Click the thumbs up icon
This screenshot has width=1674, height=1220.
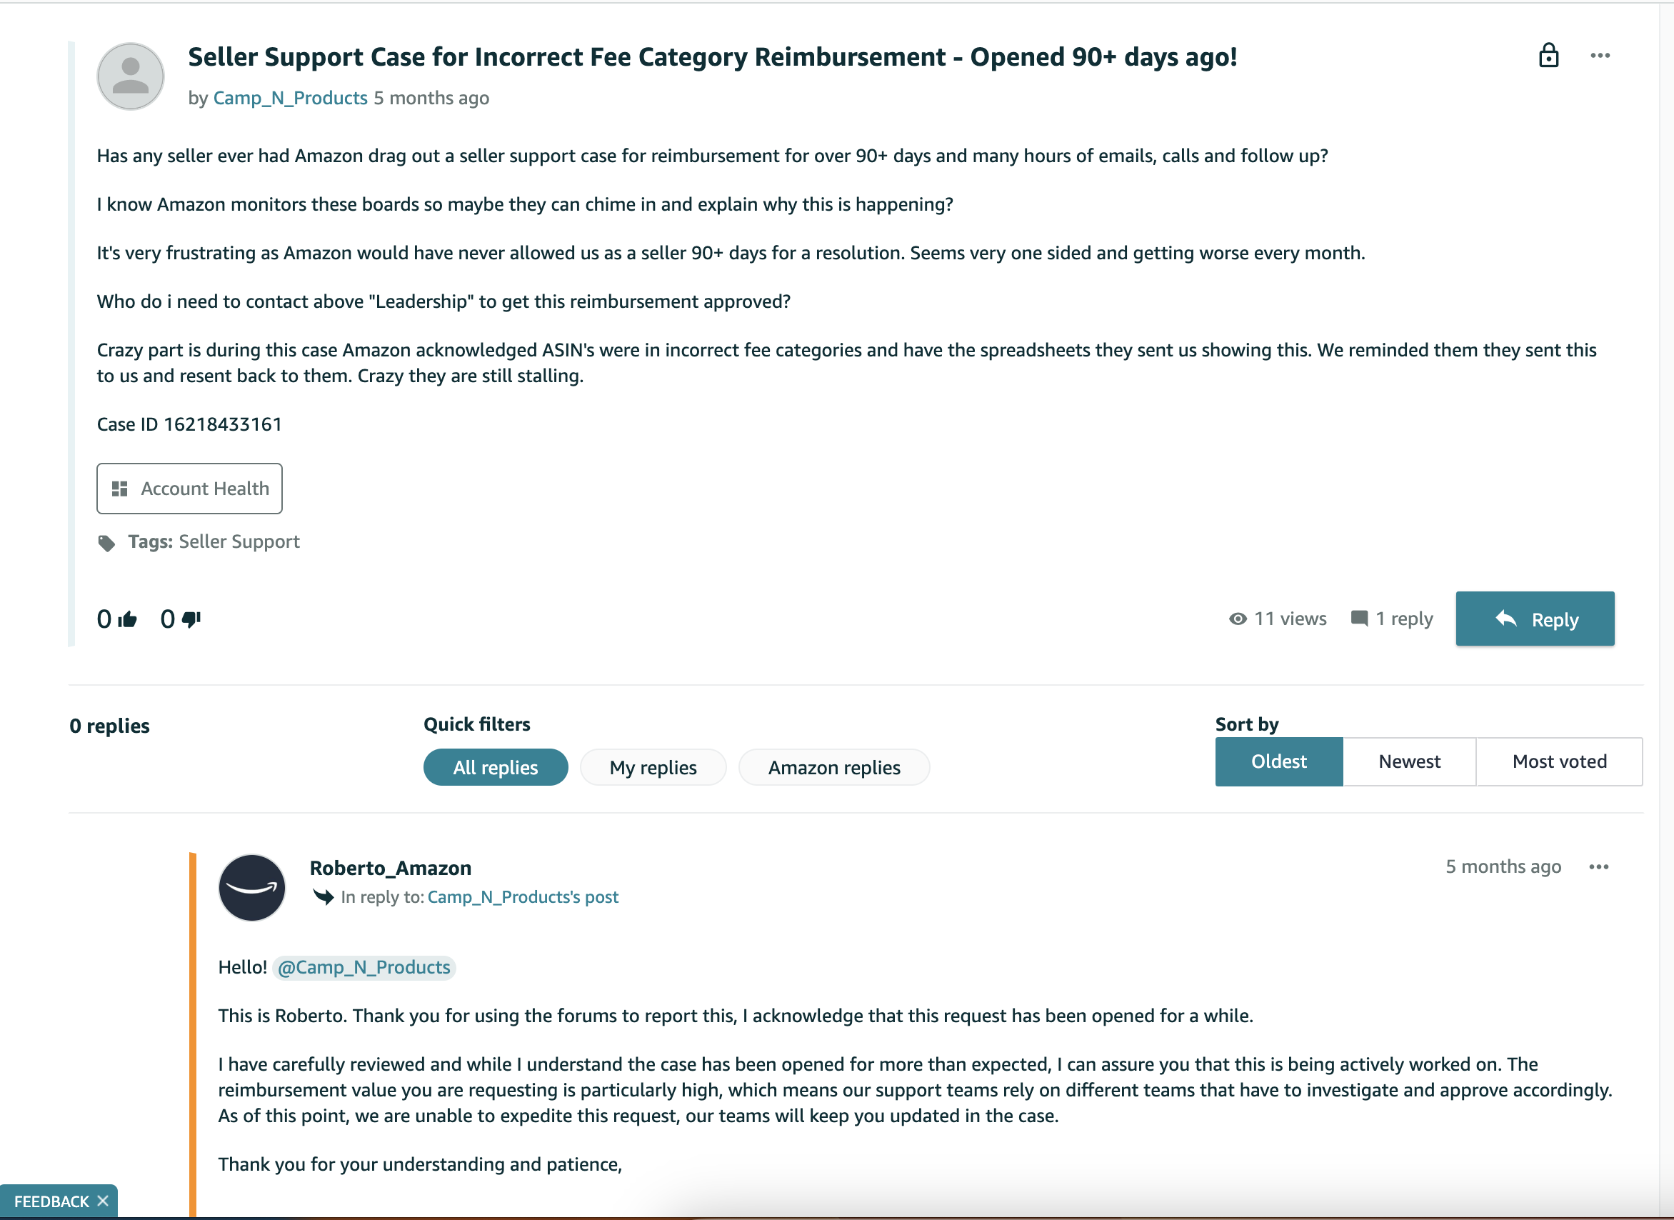pyautogui.click(x=128, y=619)
